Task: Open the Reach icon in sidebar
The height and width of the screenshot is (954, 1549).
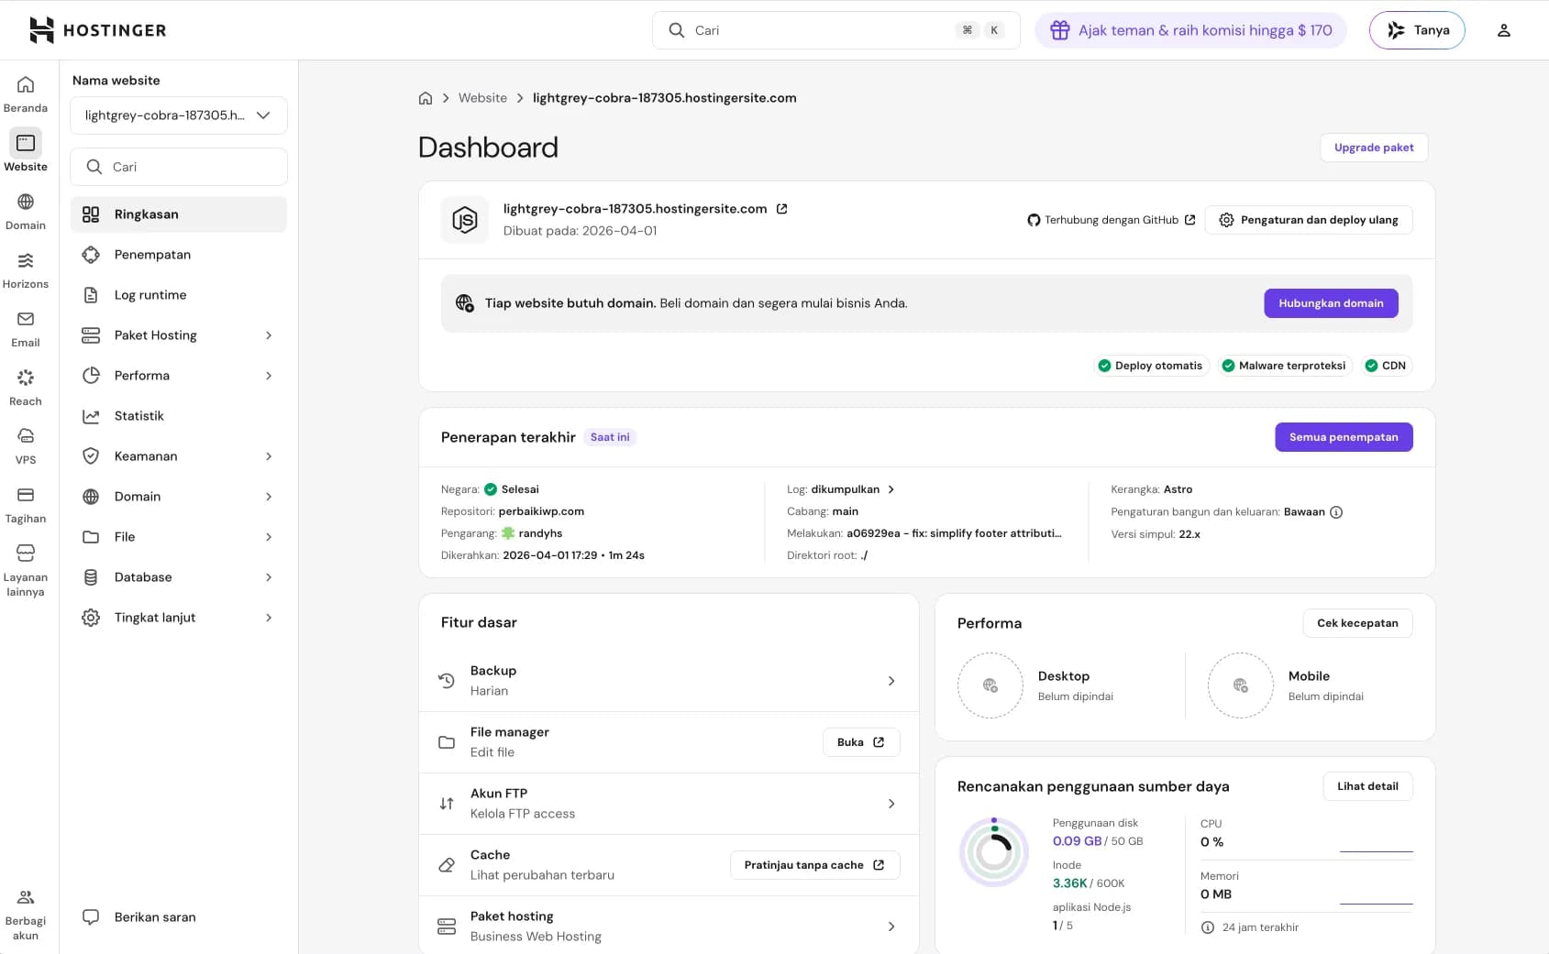Action: click(x=26, y=388)
